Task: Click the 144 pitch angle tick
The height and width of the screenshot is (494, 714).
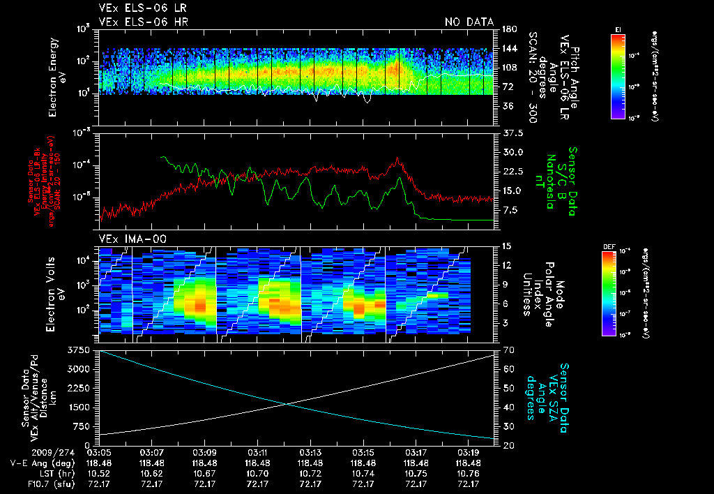Action: pos(510,48)
